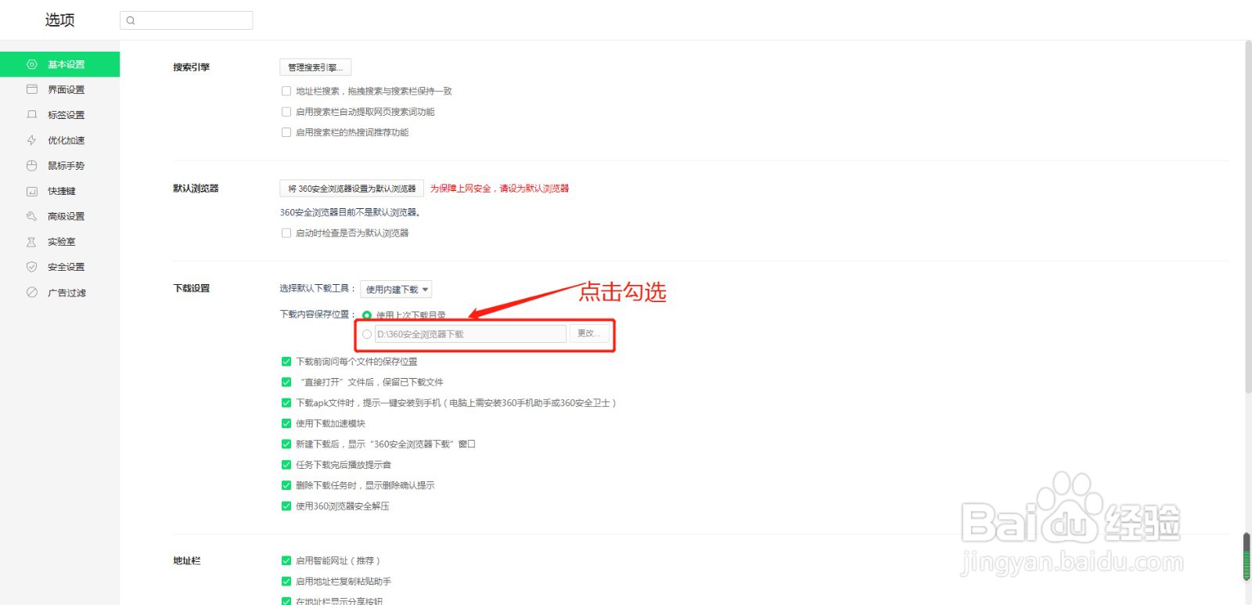Uncheck 启用智能网址（推荐）
1252x605 pixels.
tap(286, 560)
